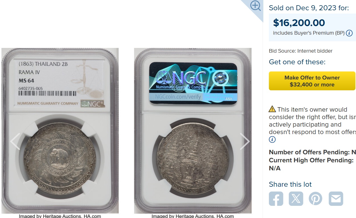Click the warning triangle icon
Screen dimensions: 356x218
tap(272, 109)
